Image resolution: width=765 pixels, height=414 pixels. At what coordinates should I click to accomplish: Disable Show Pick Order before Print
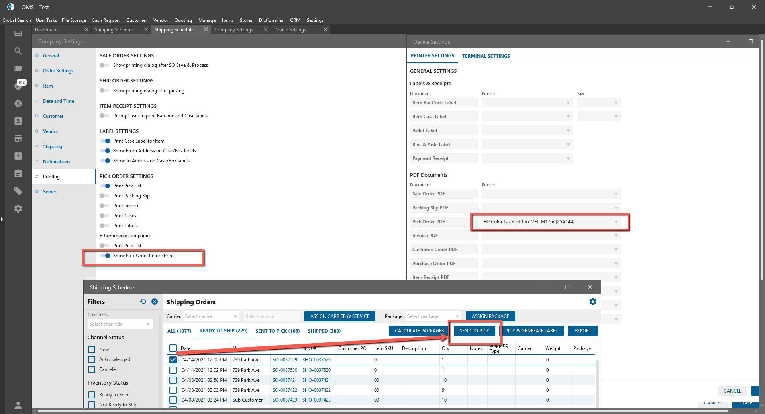coord(105,256)
